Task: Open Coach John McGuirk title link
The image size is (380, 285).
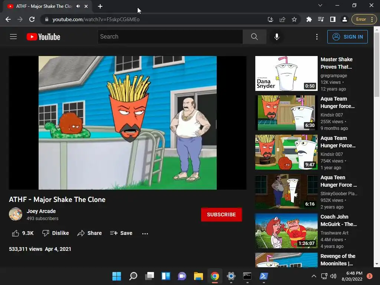Action: point(338,220)
